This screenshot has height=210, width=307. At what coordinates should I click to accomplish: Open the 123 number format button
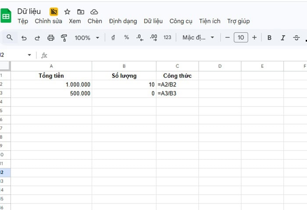click(x=167, y=38)
